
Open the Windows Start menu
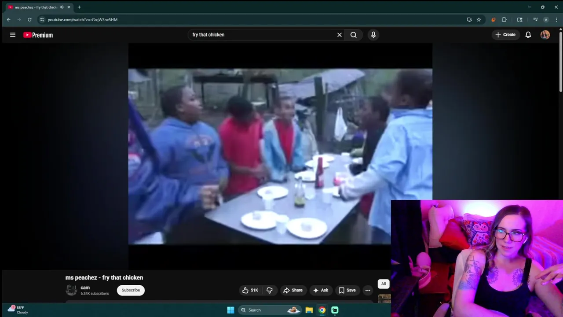[x=230, y=310]
